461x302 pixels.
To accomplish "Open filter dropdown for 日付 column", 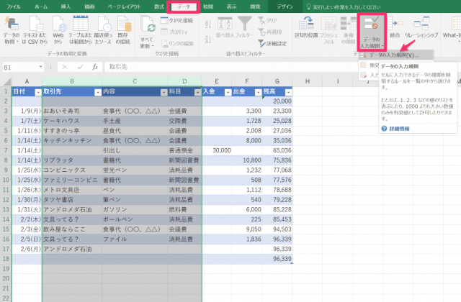I will click(38, 93).
